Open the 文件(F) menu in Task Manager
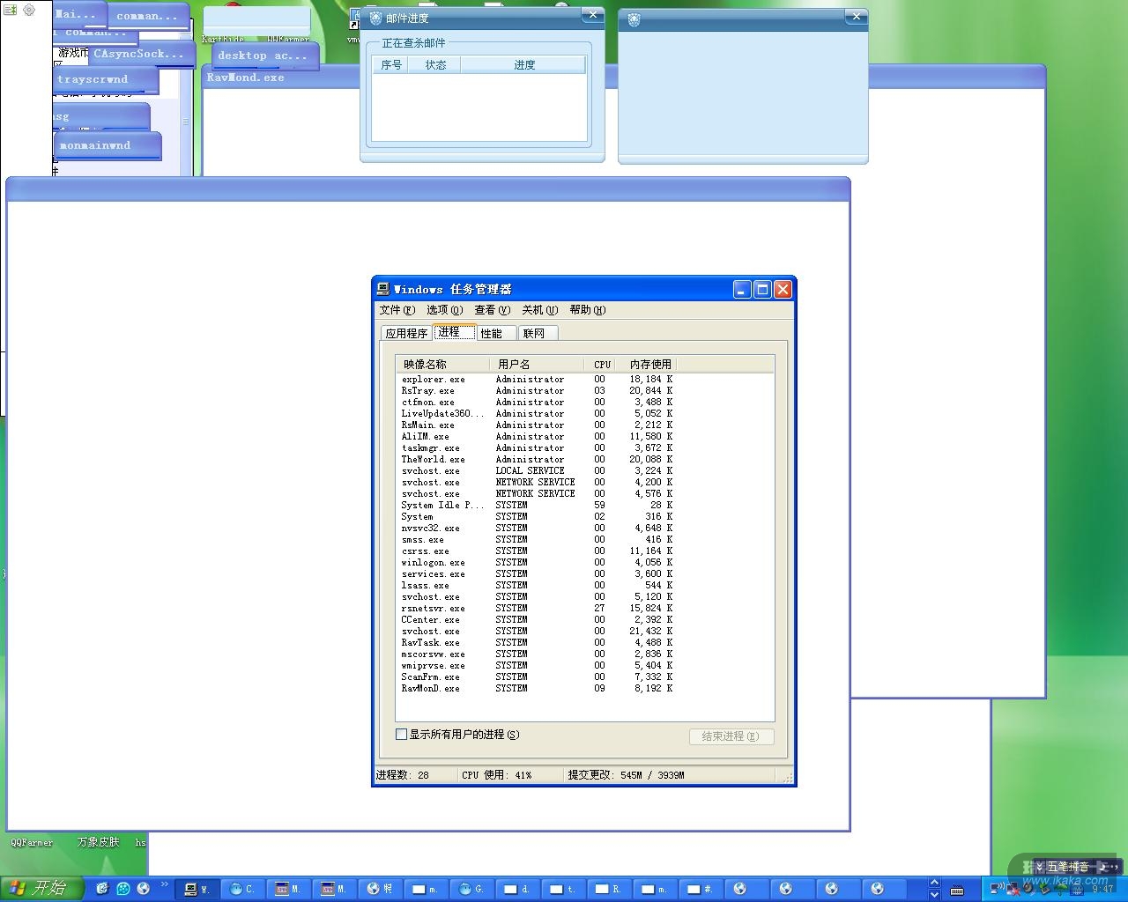 [397, 310]
